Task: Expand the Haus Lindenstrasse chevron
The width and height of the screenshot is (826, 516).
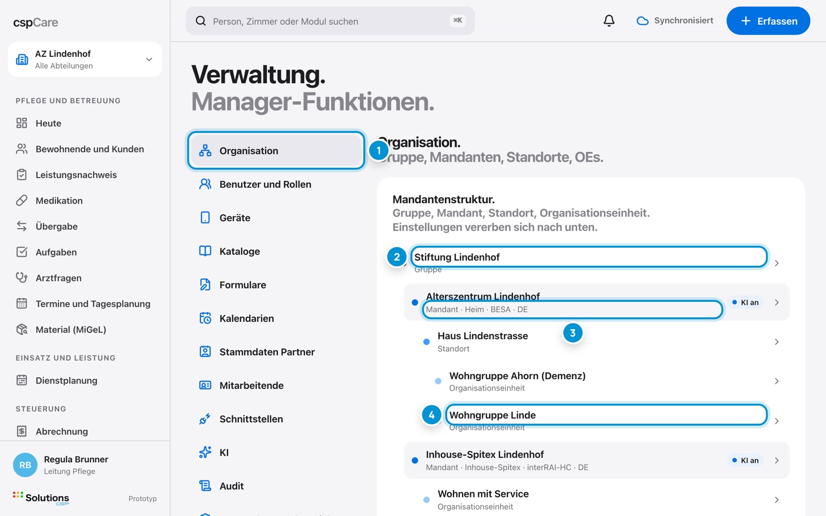Action: coord(776,342)
